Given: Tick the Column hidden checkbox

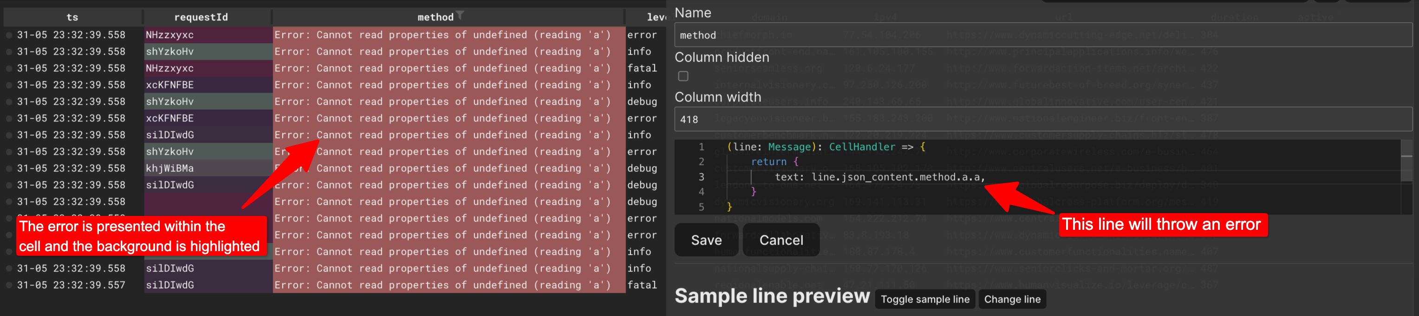Looking at the screenshot, I should point(683,76).
